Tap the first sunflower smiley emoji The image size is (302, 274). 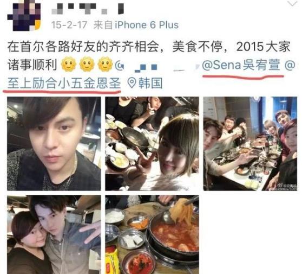pos(69,64)
